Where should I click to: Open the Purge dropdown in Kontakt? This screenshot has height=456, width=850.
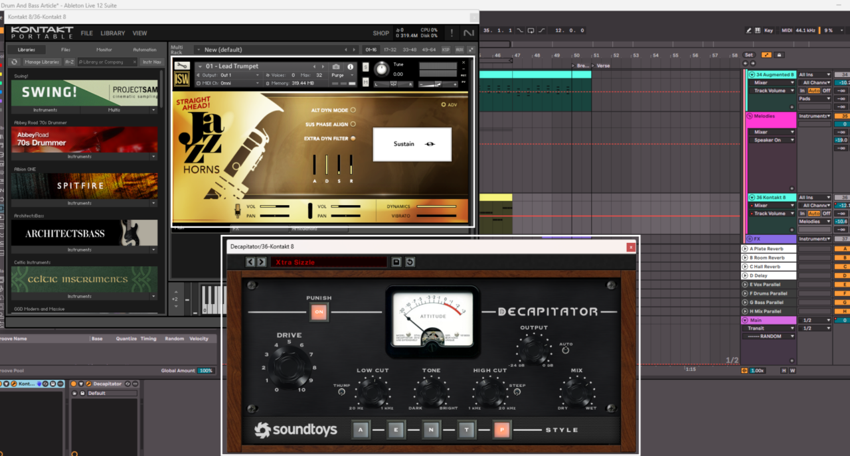coord(343,75)
